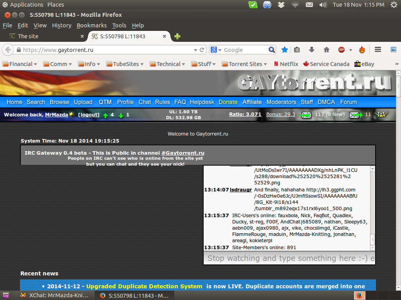
Task: Click the logout link
Action: pyautogui.click(x=89, y=115)
